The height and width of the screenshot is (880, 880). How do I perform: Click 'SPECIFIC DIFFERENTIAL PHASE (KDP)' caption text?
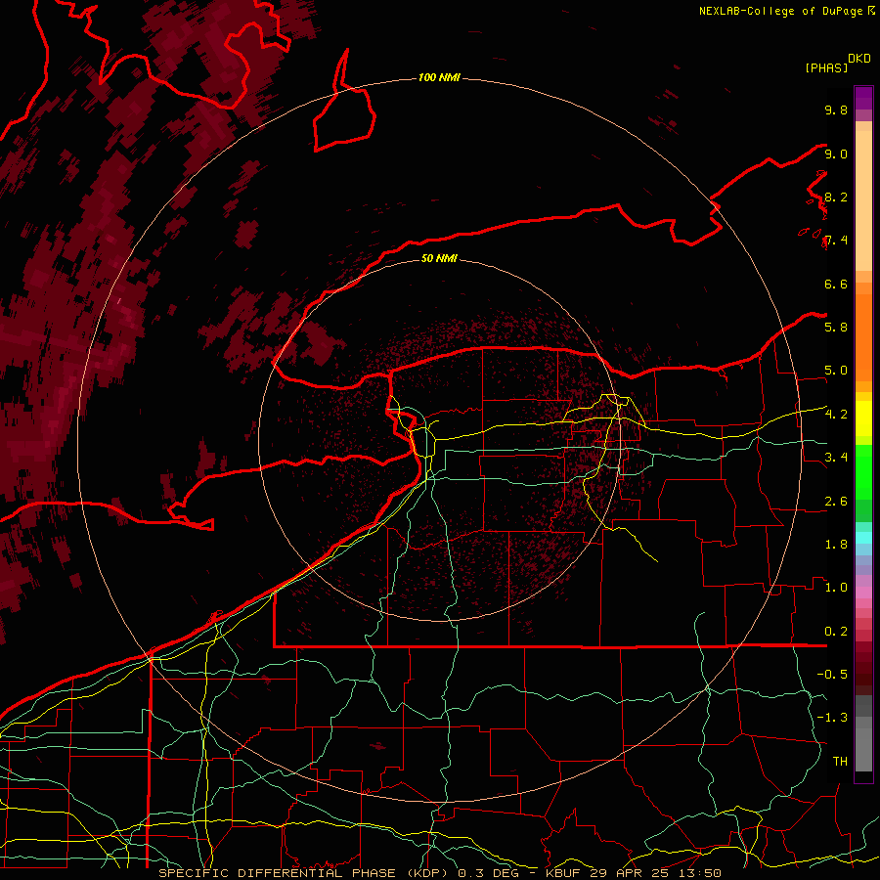(305, 873)
